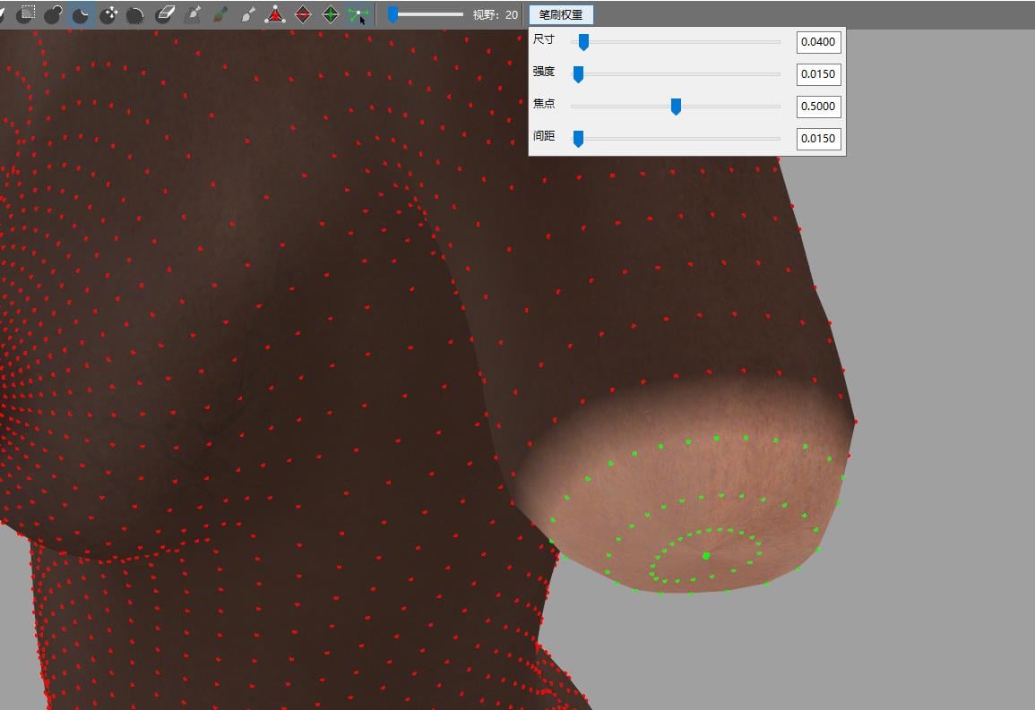Select the red collapse vertex tool
Image resolution: width=1035 pixels, height=710 pixels.
click(275, 14)
